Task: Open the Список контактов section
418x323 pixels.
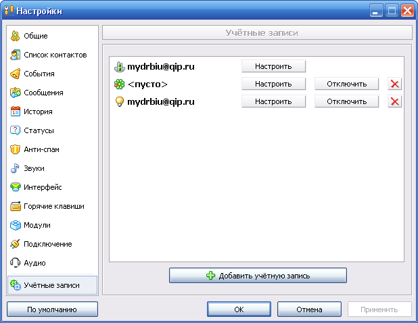Action: pos(53,55)
